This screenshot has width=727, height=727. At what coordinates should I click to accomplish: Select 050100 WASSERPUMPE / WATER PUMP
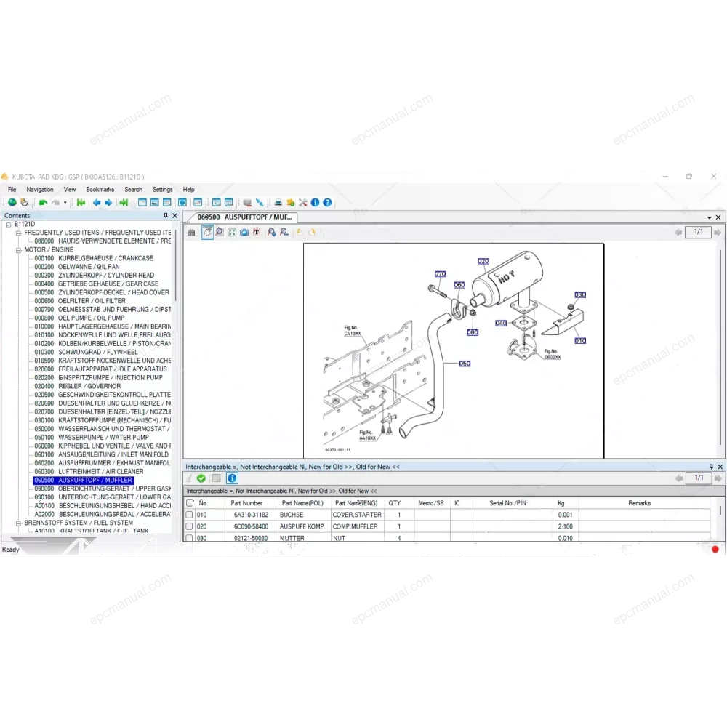92,438
